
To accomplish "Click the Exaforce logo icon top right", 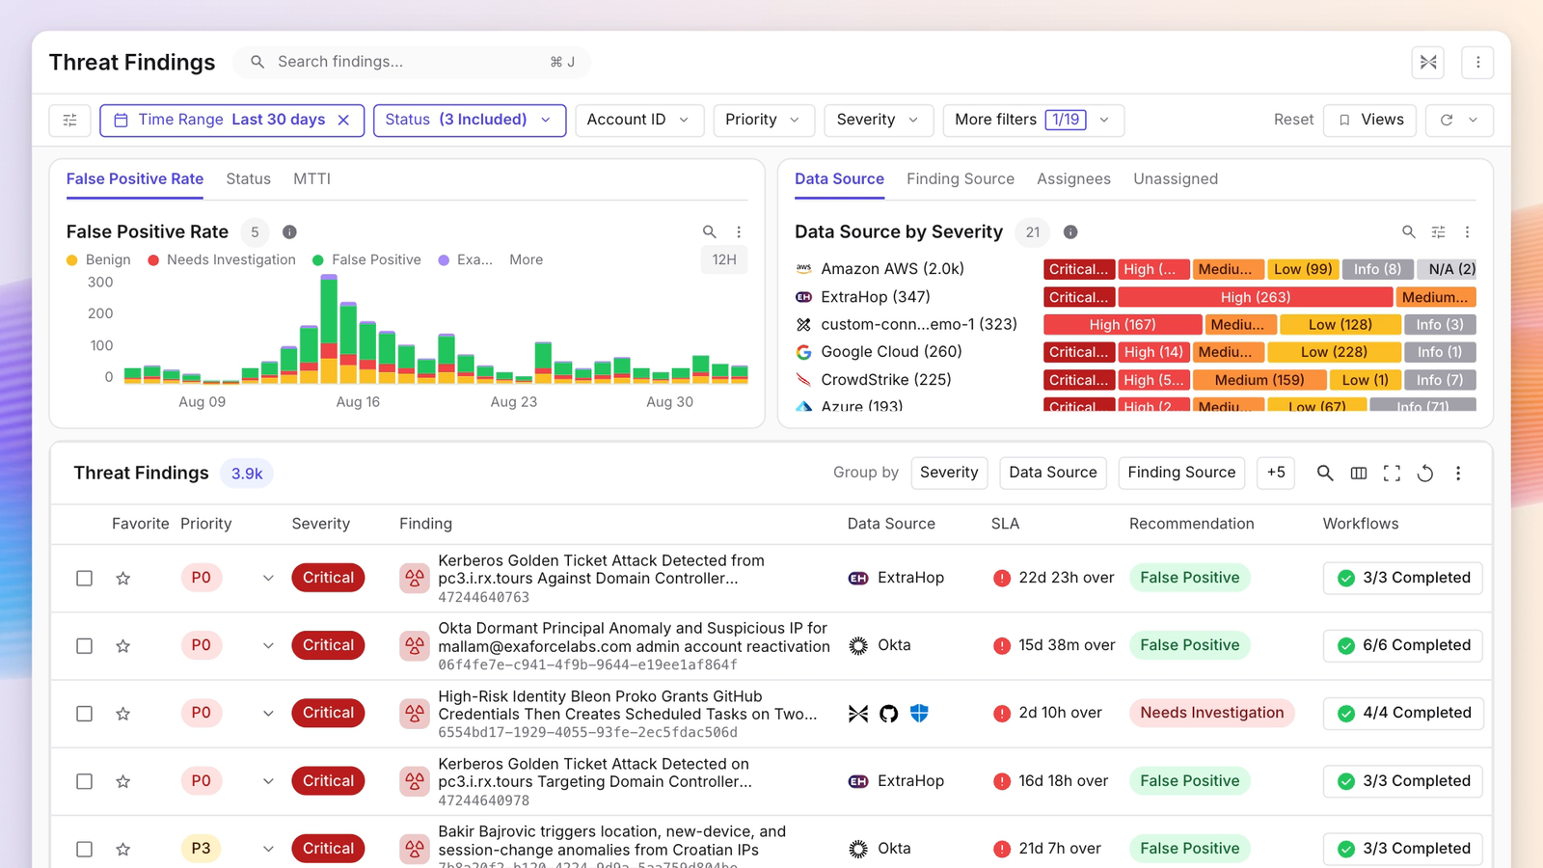I will pyautogui.click(x=1428, y=63).
